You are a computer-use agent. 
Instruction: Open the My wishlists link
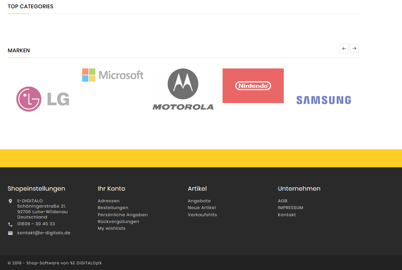tap(111, 228)
